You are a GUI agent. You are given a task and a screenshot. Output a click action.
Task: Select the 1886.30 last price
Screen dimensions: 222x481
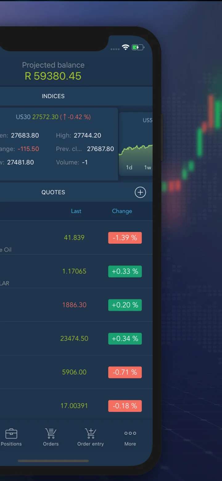click(74, 305)
